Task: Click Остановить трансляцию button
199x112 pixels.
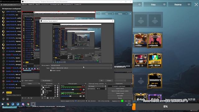Action: point(119,86)
